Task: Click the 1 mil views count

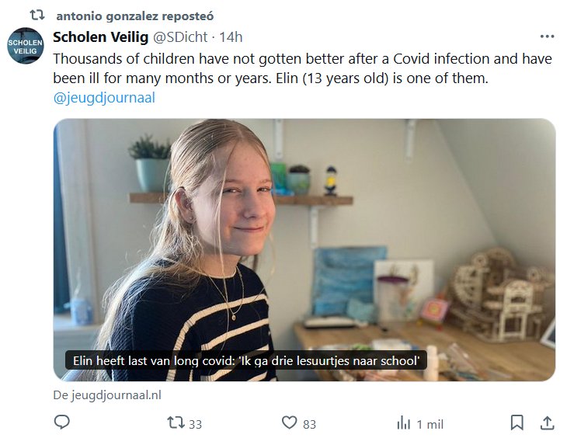Action: pos(430,423)
